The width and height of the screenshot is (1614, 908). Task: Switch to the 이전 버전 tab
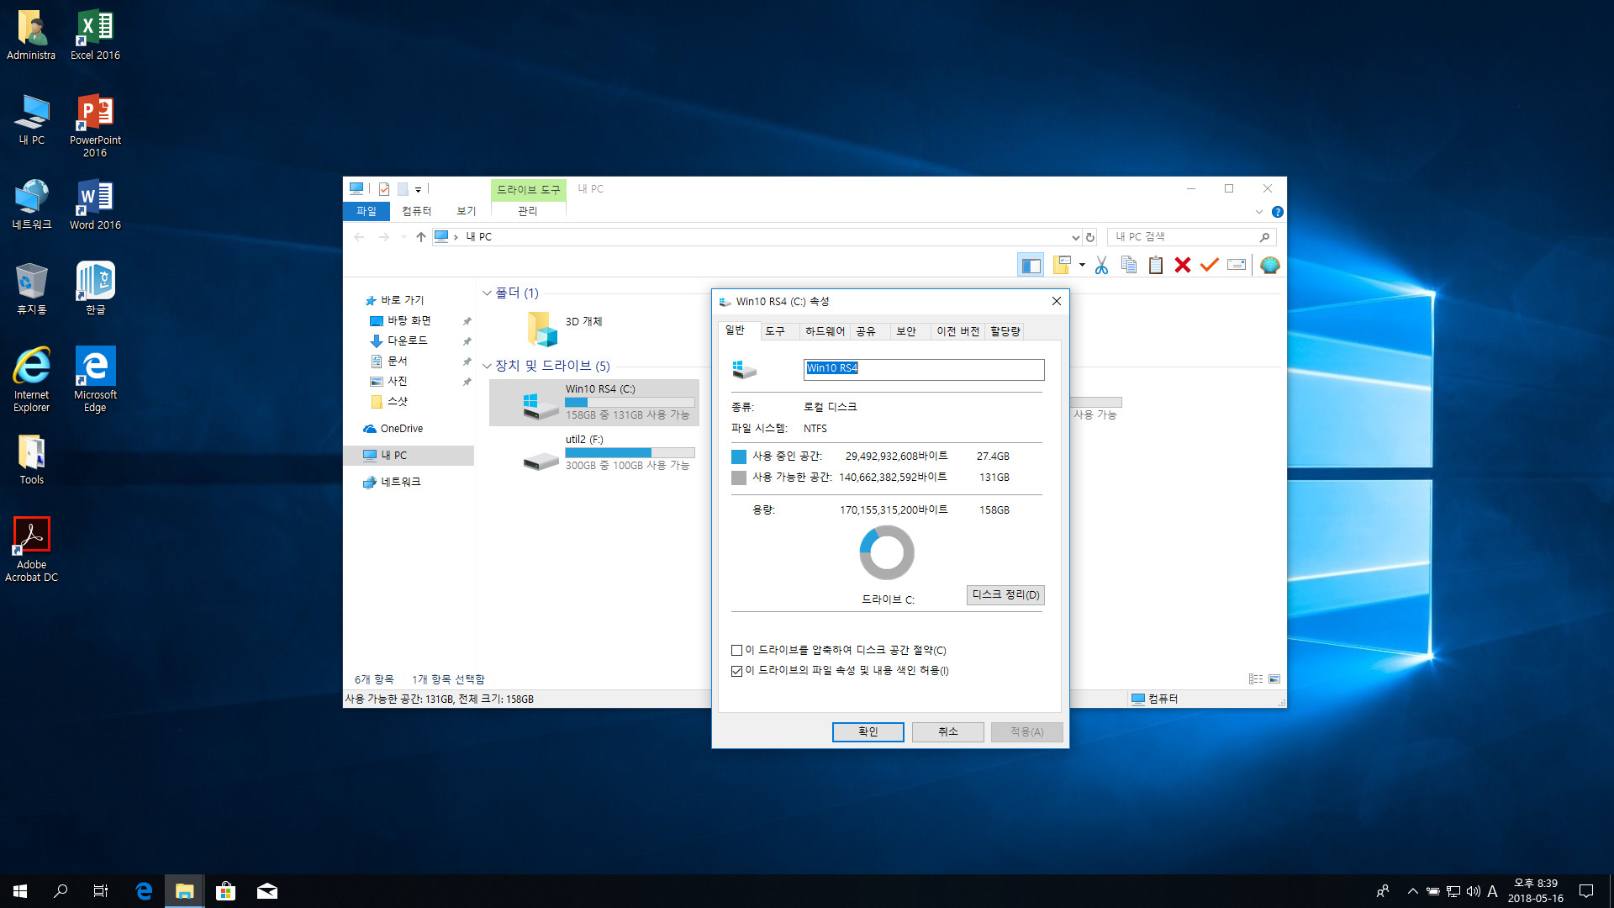(x=958, y=331)
